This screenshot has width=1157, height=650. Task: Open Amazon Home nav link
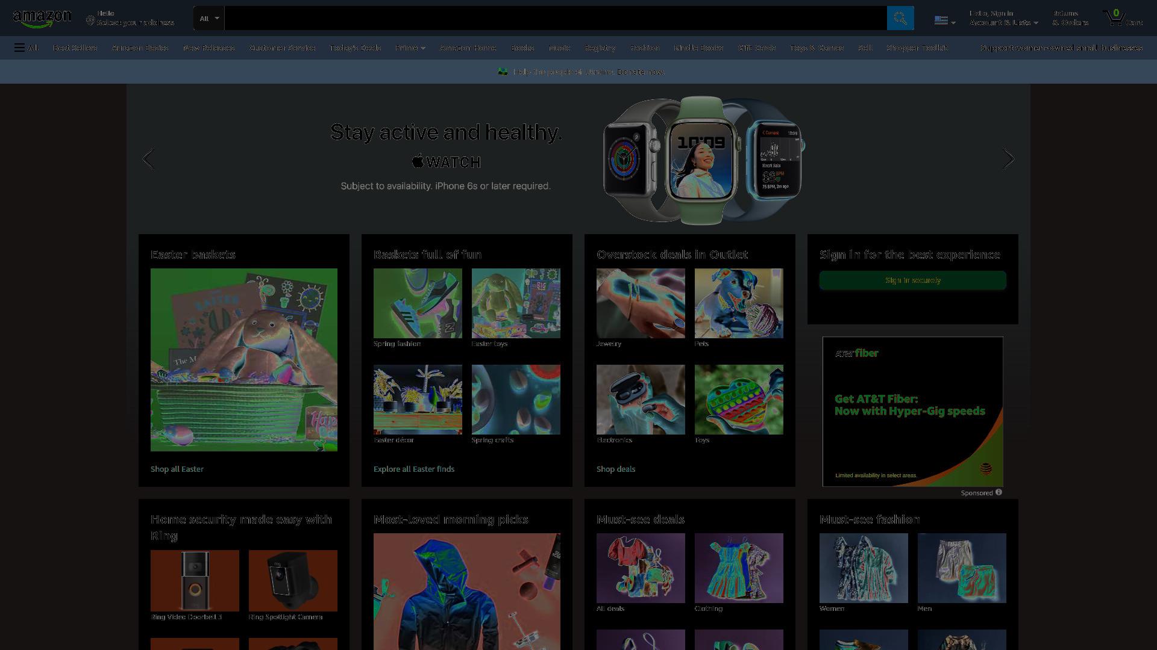(468, 48)
